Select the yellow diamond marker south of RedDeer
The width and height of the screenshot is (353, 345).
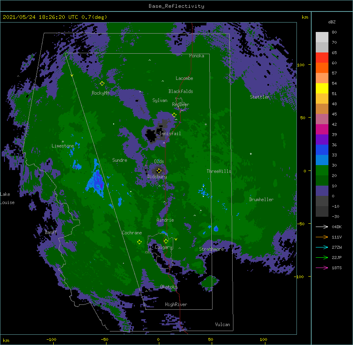[x=174, y=115]
